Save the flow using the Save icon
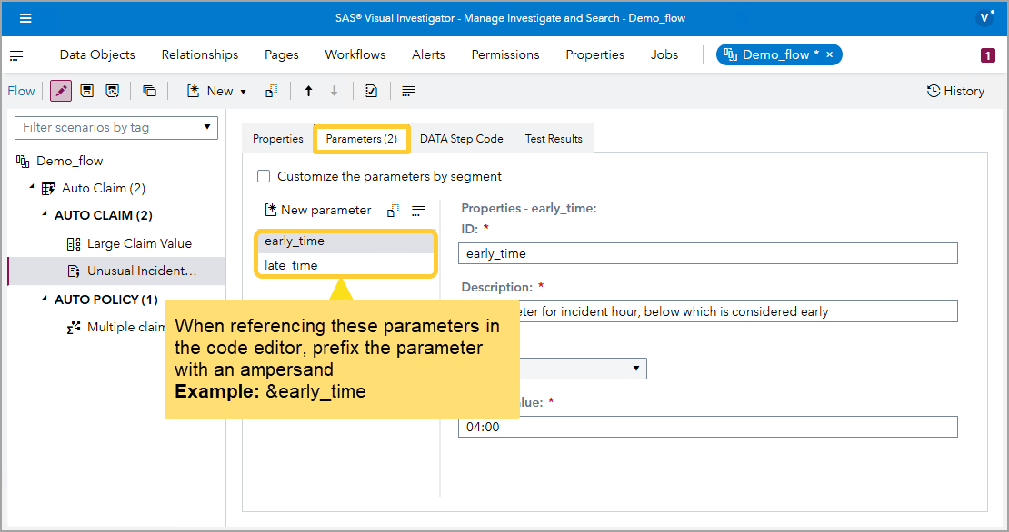 [x=85, y=91]
